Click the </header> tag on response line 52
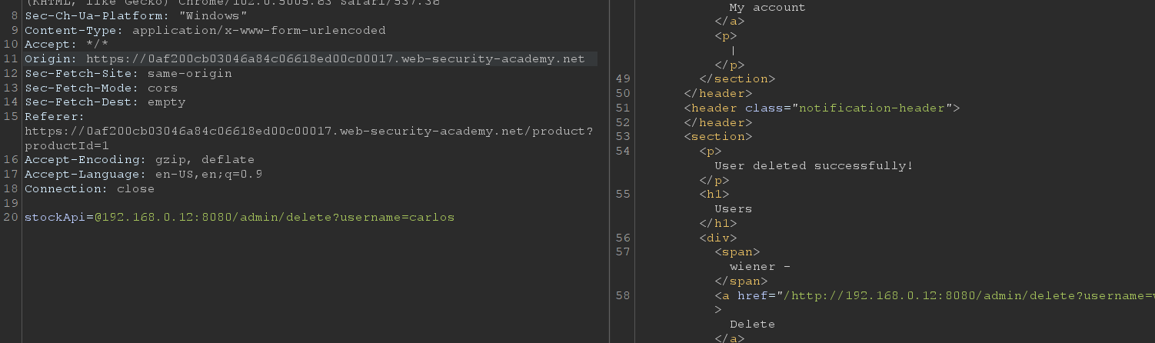1155x343 pixels. [718, 122]
